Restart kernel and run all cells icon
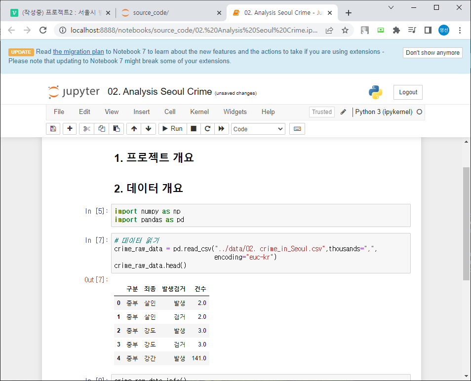 pyautogui.click(x=221, y=129)
